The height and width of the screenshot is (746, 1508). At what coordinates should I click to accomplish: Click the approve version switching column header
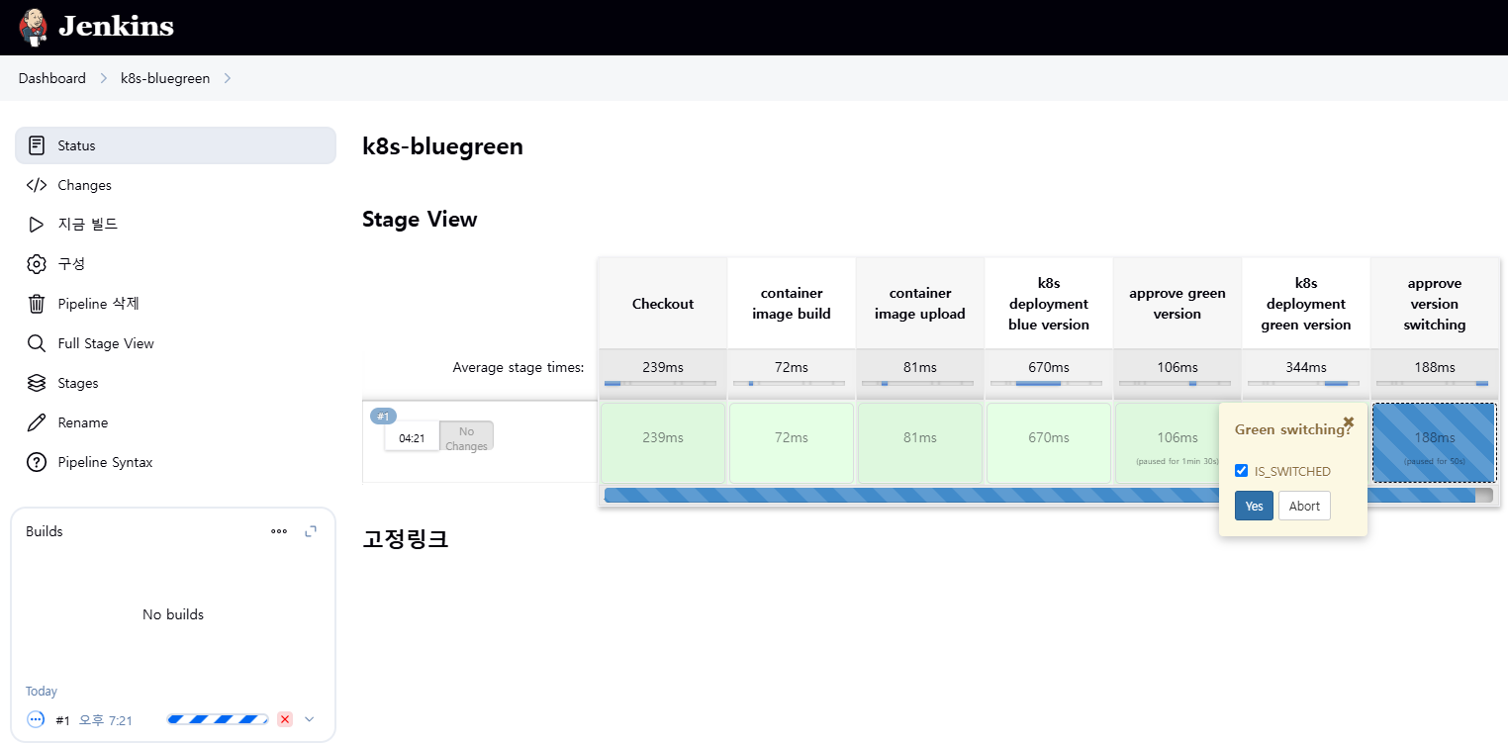pyautogui.click(x=1435, y=304)
